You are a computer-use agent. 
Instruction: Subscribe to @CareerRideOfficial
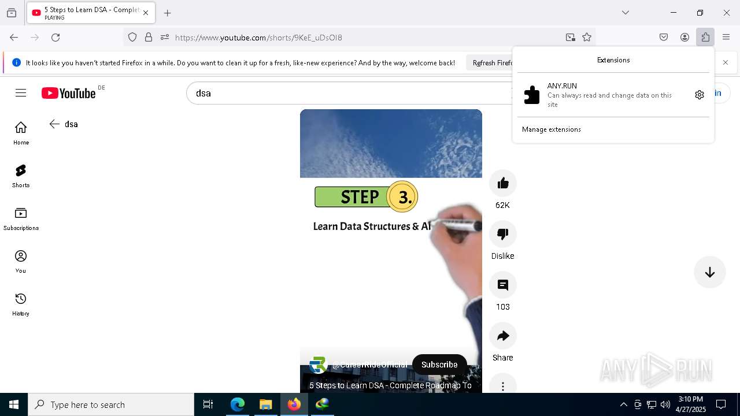click(x=439, y=365)
